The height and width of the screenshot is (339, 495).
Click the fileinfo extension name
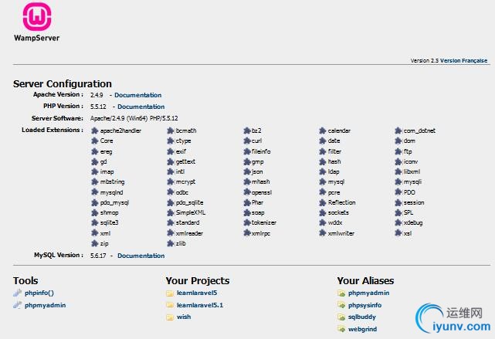click(261, 151)
